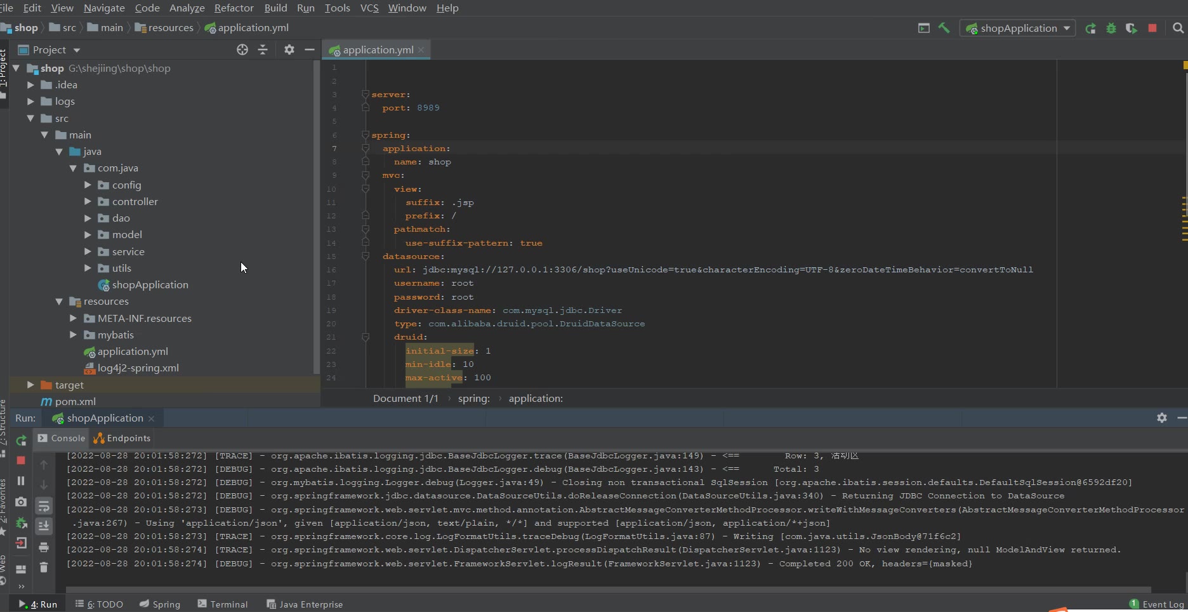1188x612 pixels.
Task: Open the Refactor menu
Action: tap(234, 8)
